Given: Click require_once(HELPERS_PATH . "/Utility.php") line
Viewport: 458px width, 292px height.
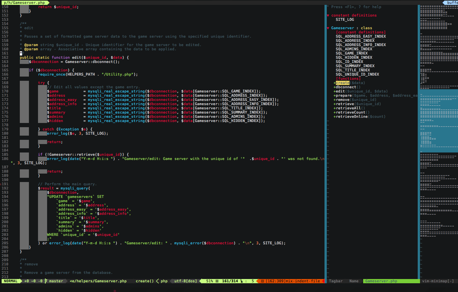Looking at the screenshot, I should [88, 74].
